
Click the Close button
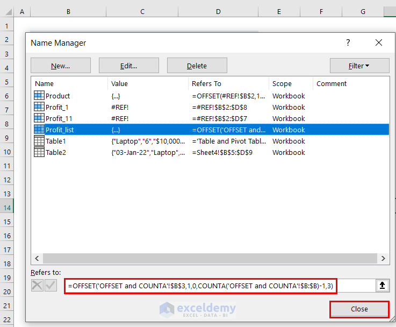pyautogui.click(x=359, y=309)
